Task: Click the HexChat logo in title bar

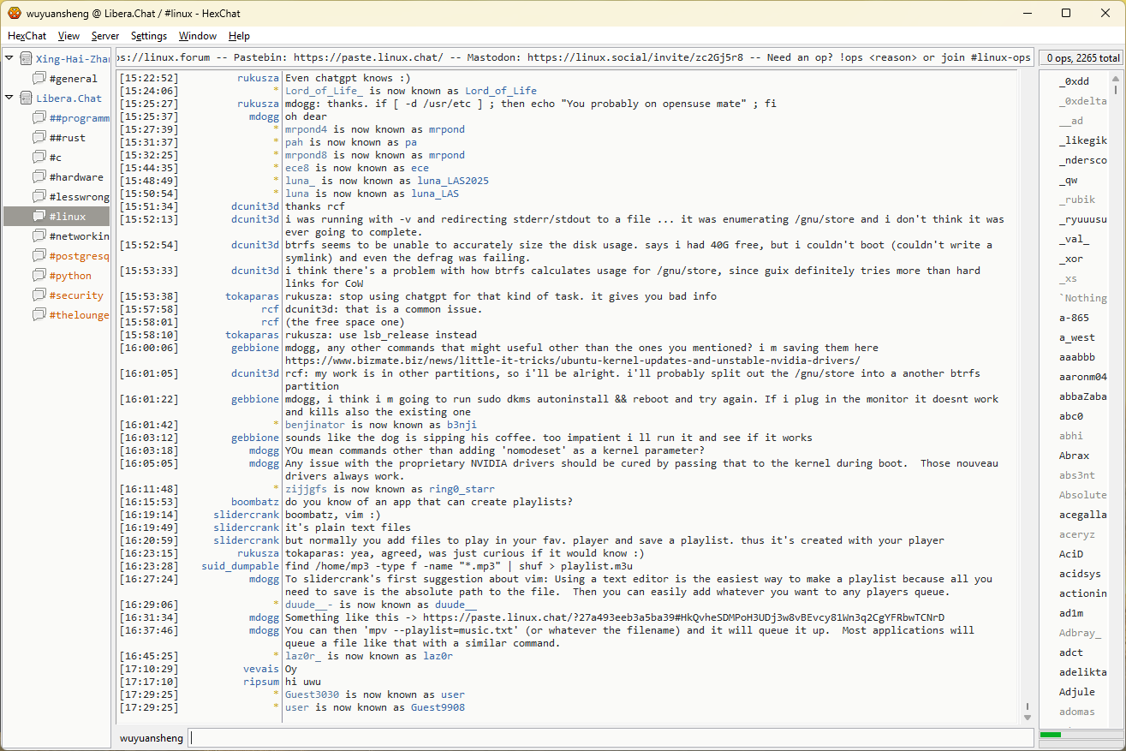Action: [15, 13]
